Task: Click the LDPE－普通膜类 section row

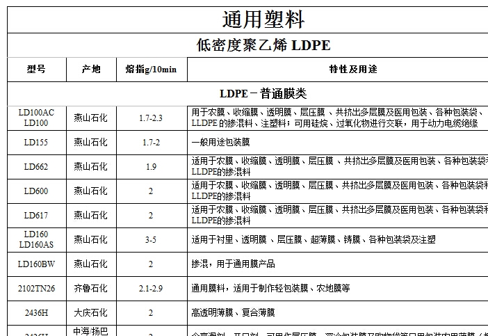Action: (x=263, y=93)
